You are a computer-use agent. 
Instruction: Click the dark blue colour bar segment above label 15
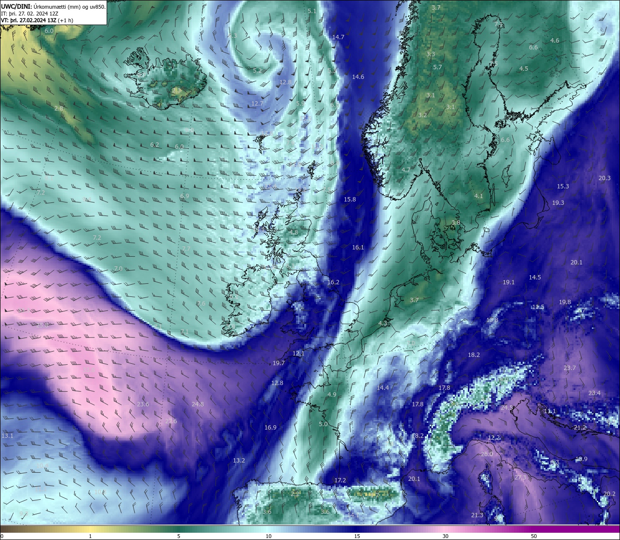pos(357,529)
